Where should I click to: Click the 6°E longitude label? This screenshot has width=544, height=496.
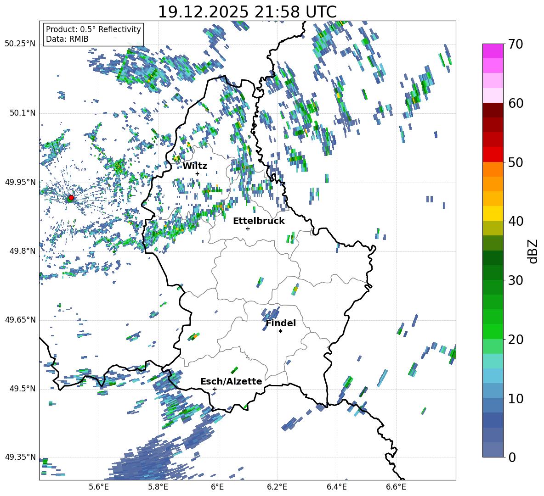click(x=217, y=487)
